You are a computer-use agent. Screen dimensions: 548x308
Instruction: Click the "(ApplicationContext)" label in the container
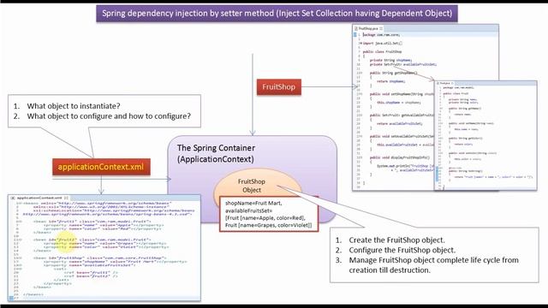[x=215, y=159]
